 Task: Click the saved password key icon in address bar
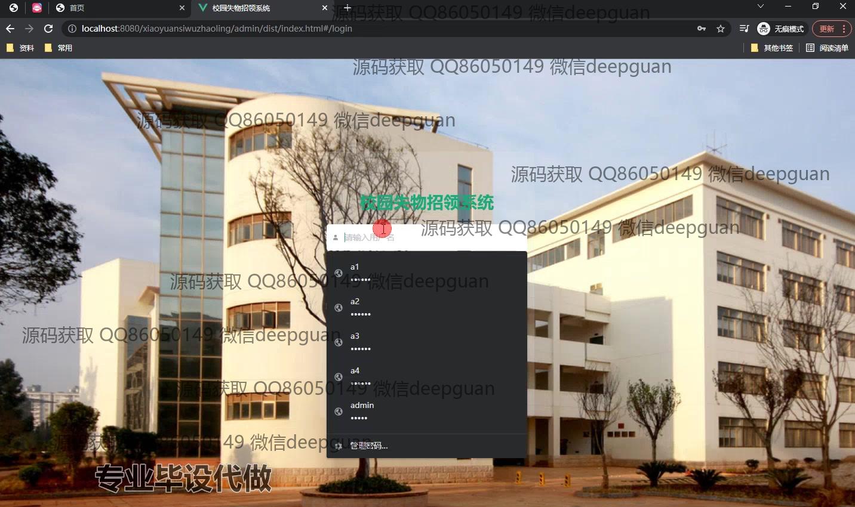[700, 28]
